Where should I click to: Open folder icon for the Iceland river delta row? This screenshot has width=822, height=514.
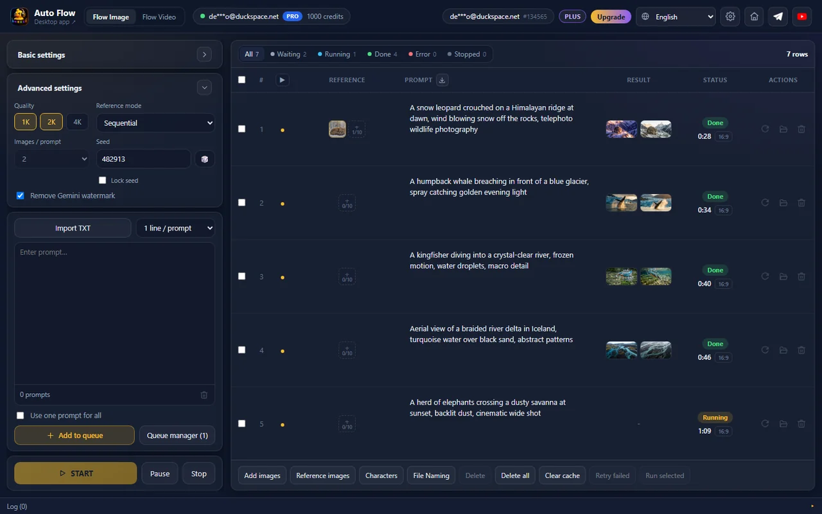(783, 350)
